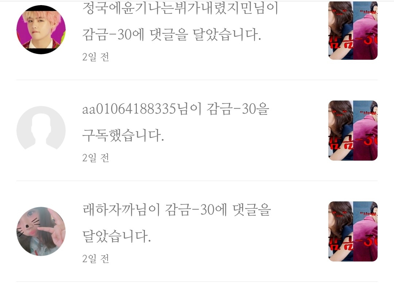This screenshot has width=394, height=295.
Task: Open 감금-30 thumbnail beside 정국에윤기나는뷔가내렸지민 comment
Action: click(x=353, y=30)
